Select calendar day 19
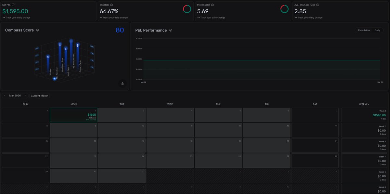The width and height of the screenshot is (390, 194). (x=218, y=146)
